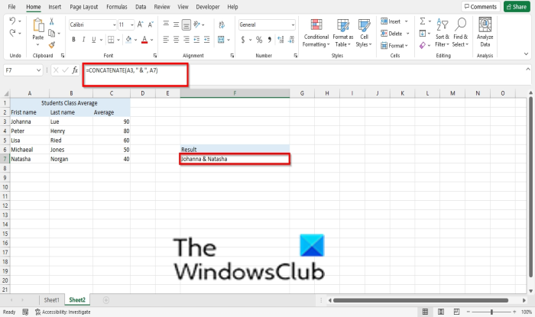Click the Copy icon
The height and width of the screenshot is (317, 535).
coord(51,34)
